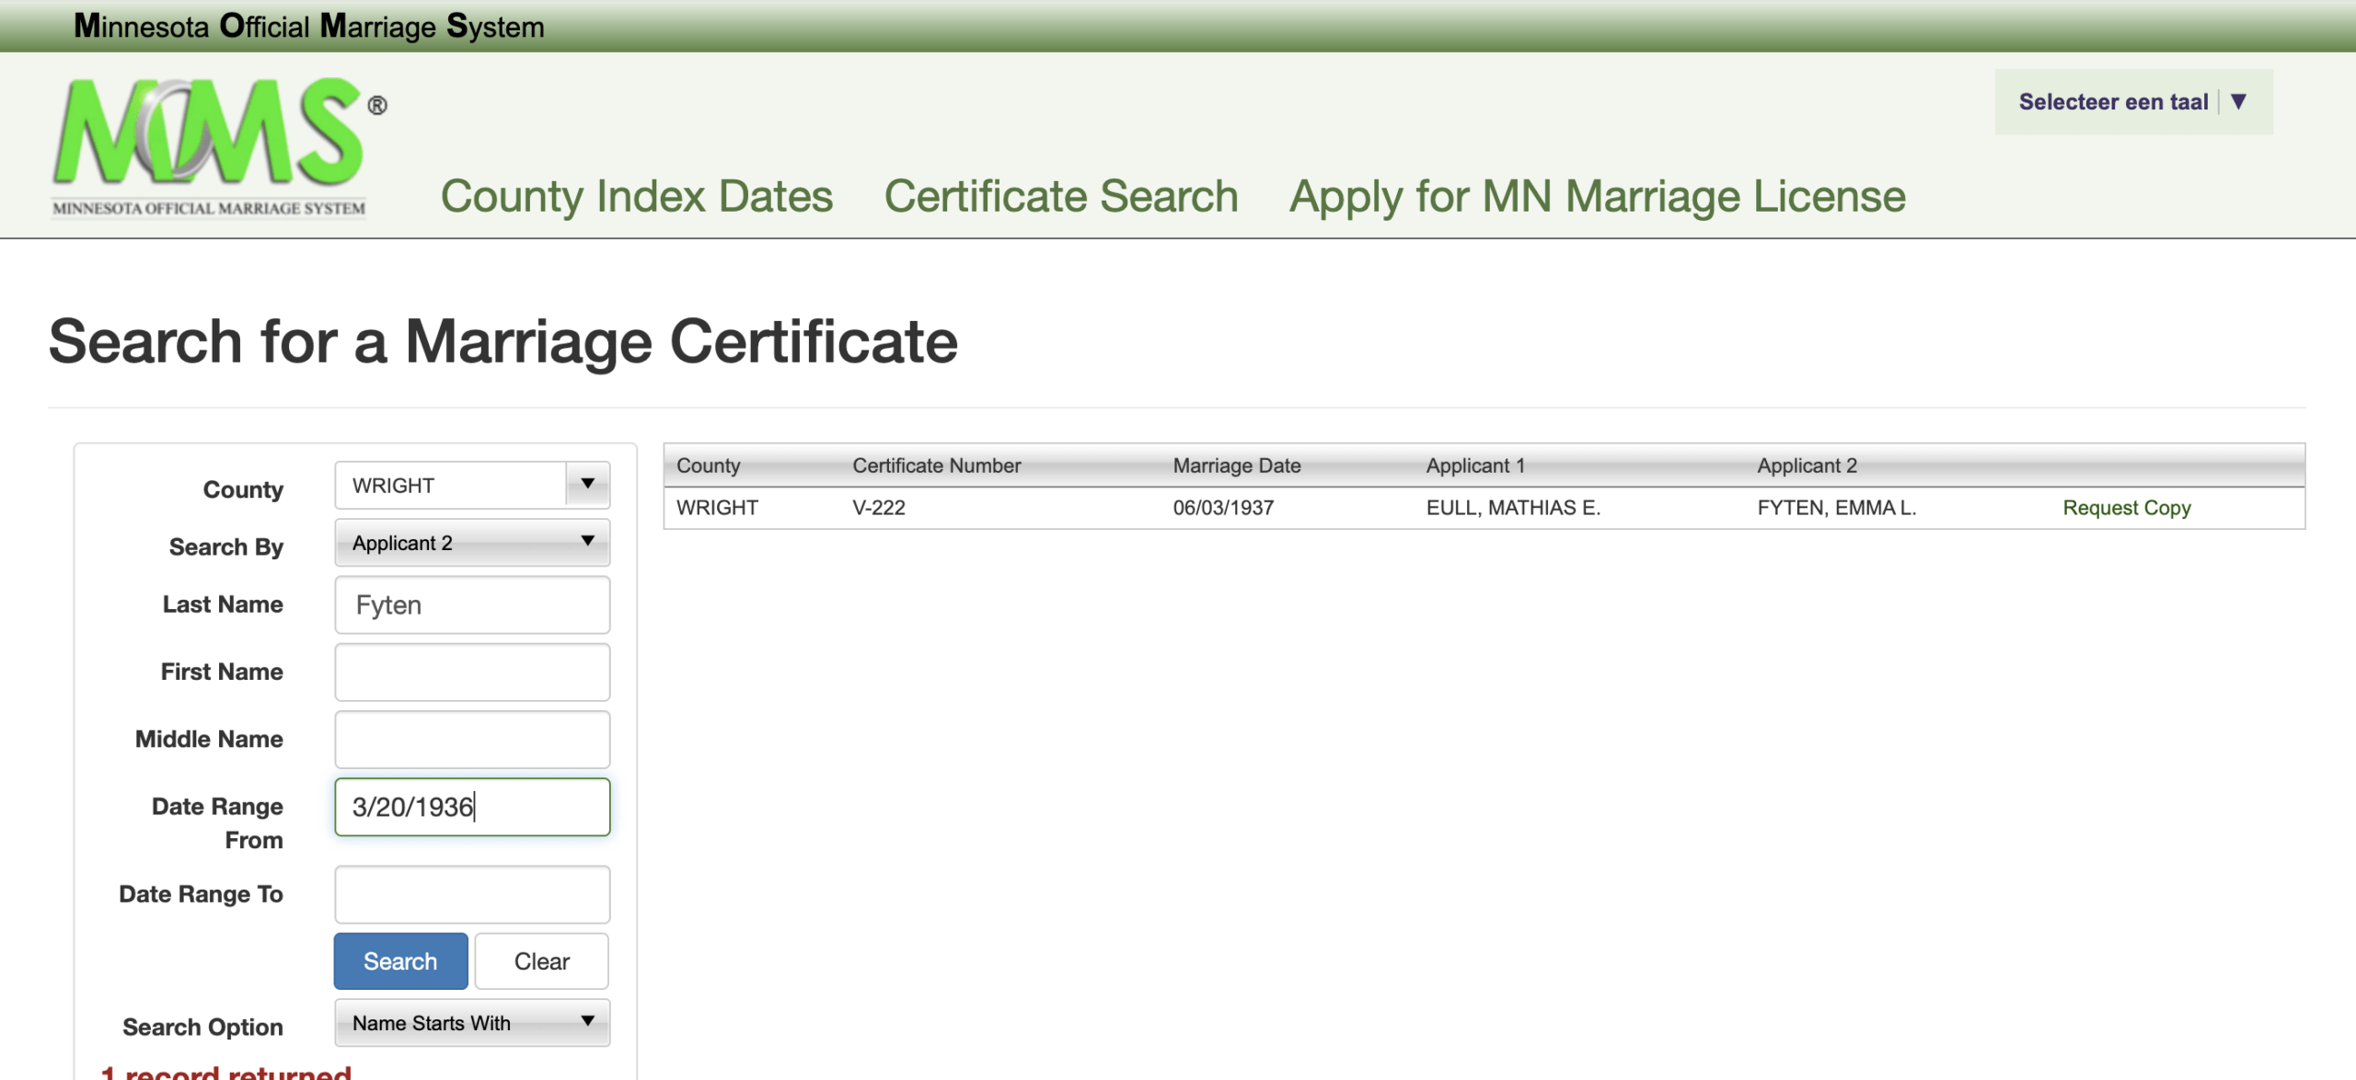The width and height of the screenshot is (2356, 1080).
Task: Click the Date Range From field
Action: [x=472, y=807]
